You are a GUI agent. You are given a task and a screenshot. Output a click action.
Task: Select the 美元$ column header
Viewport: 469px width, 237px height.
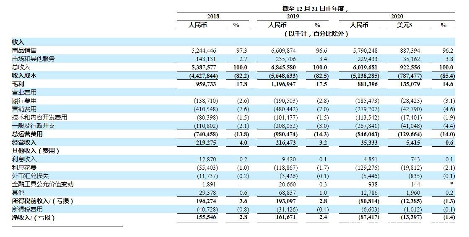(x=405, y=25)
